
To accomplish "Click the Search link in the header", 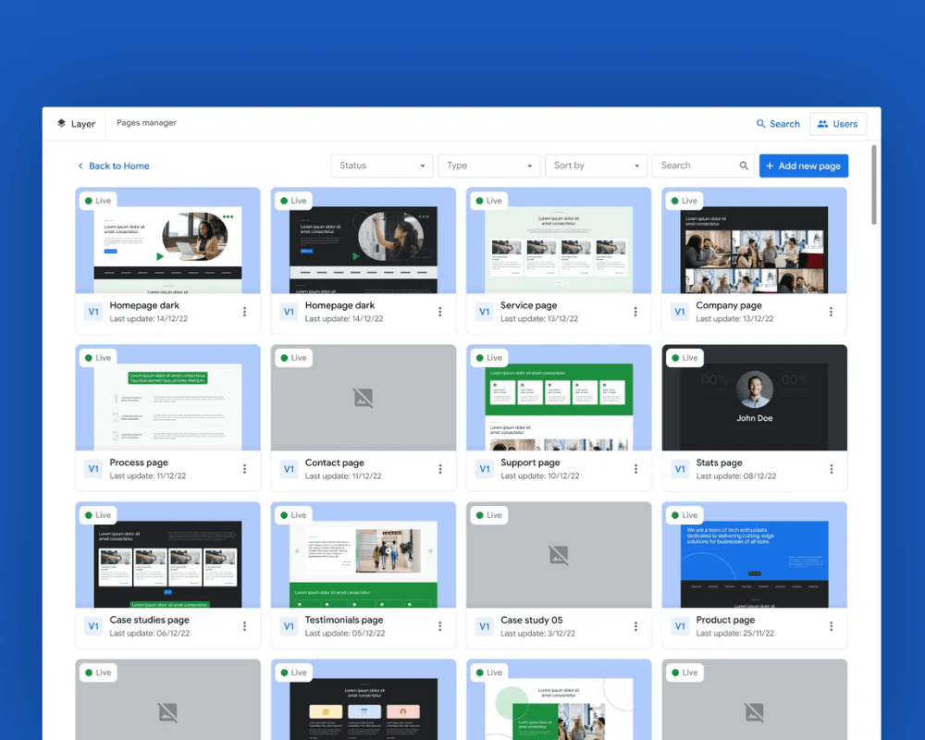I will (x=778, y=124).
